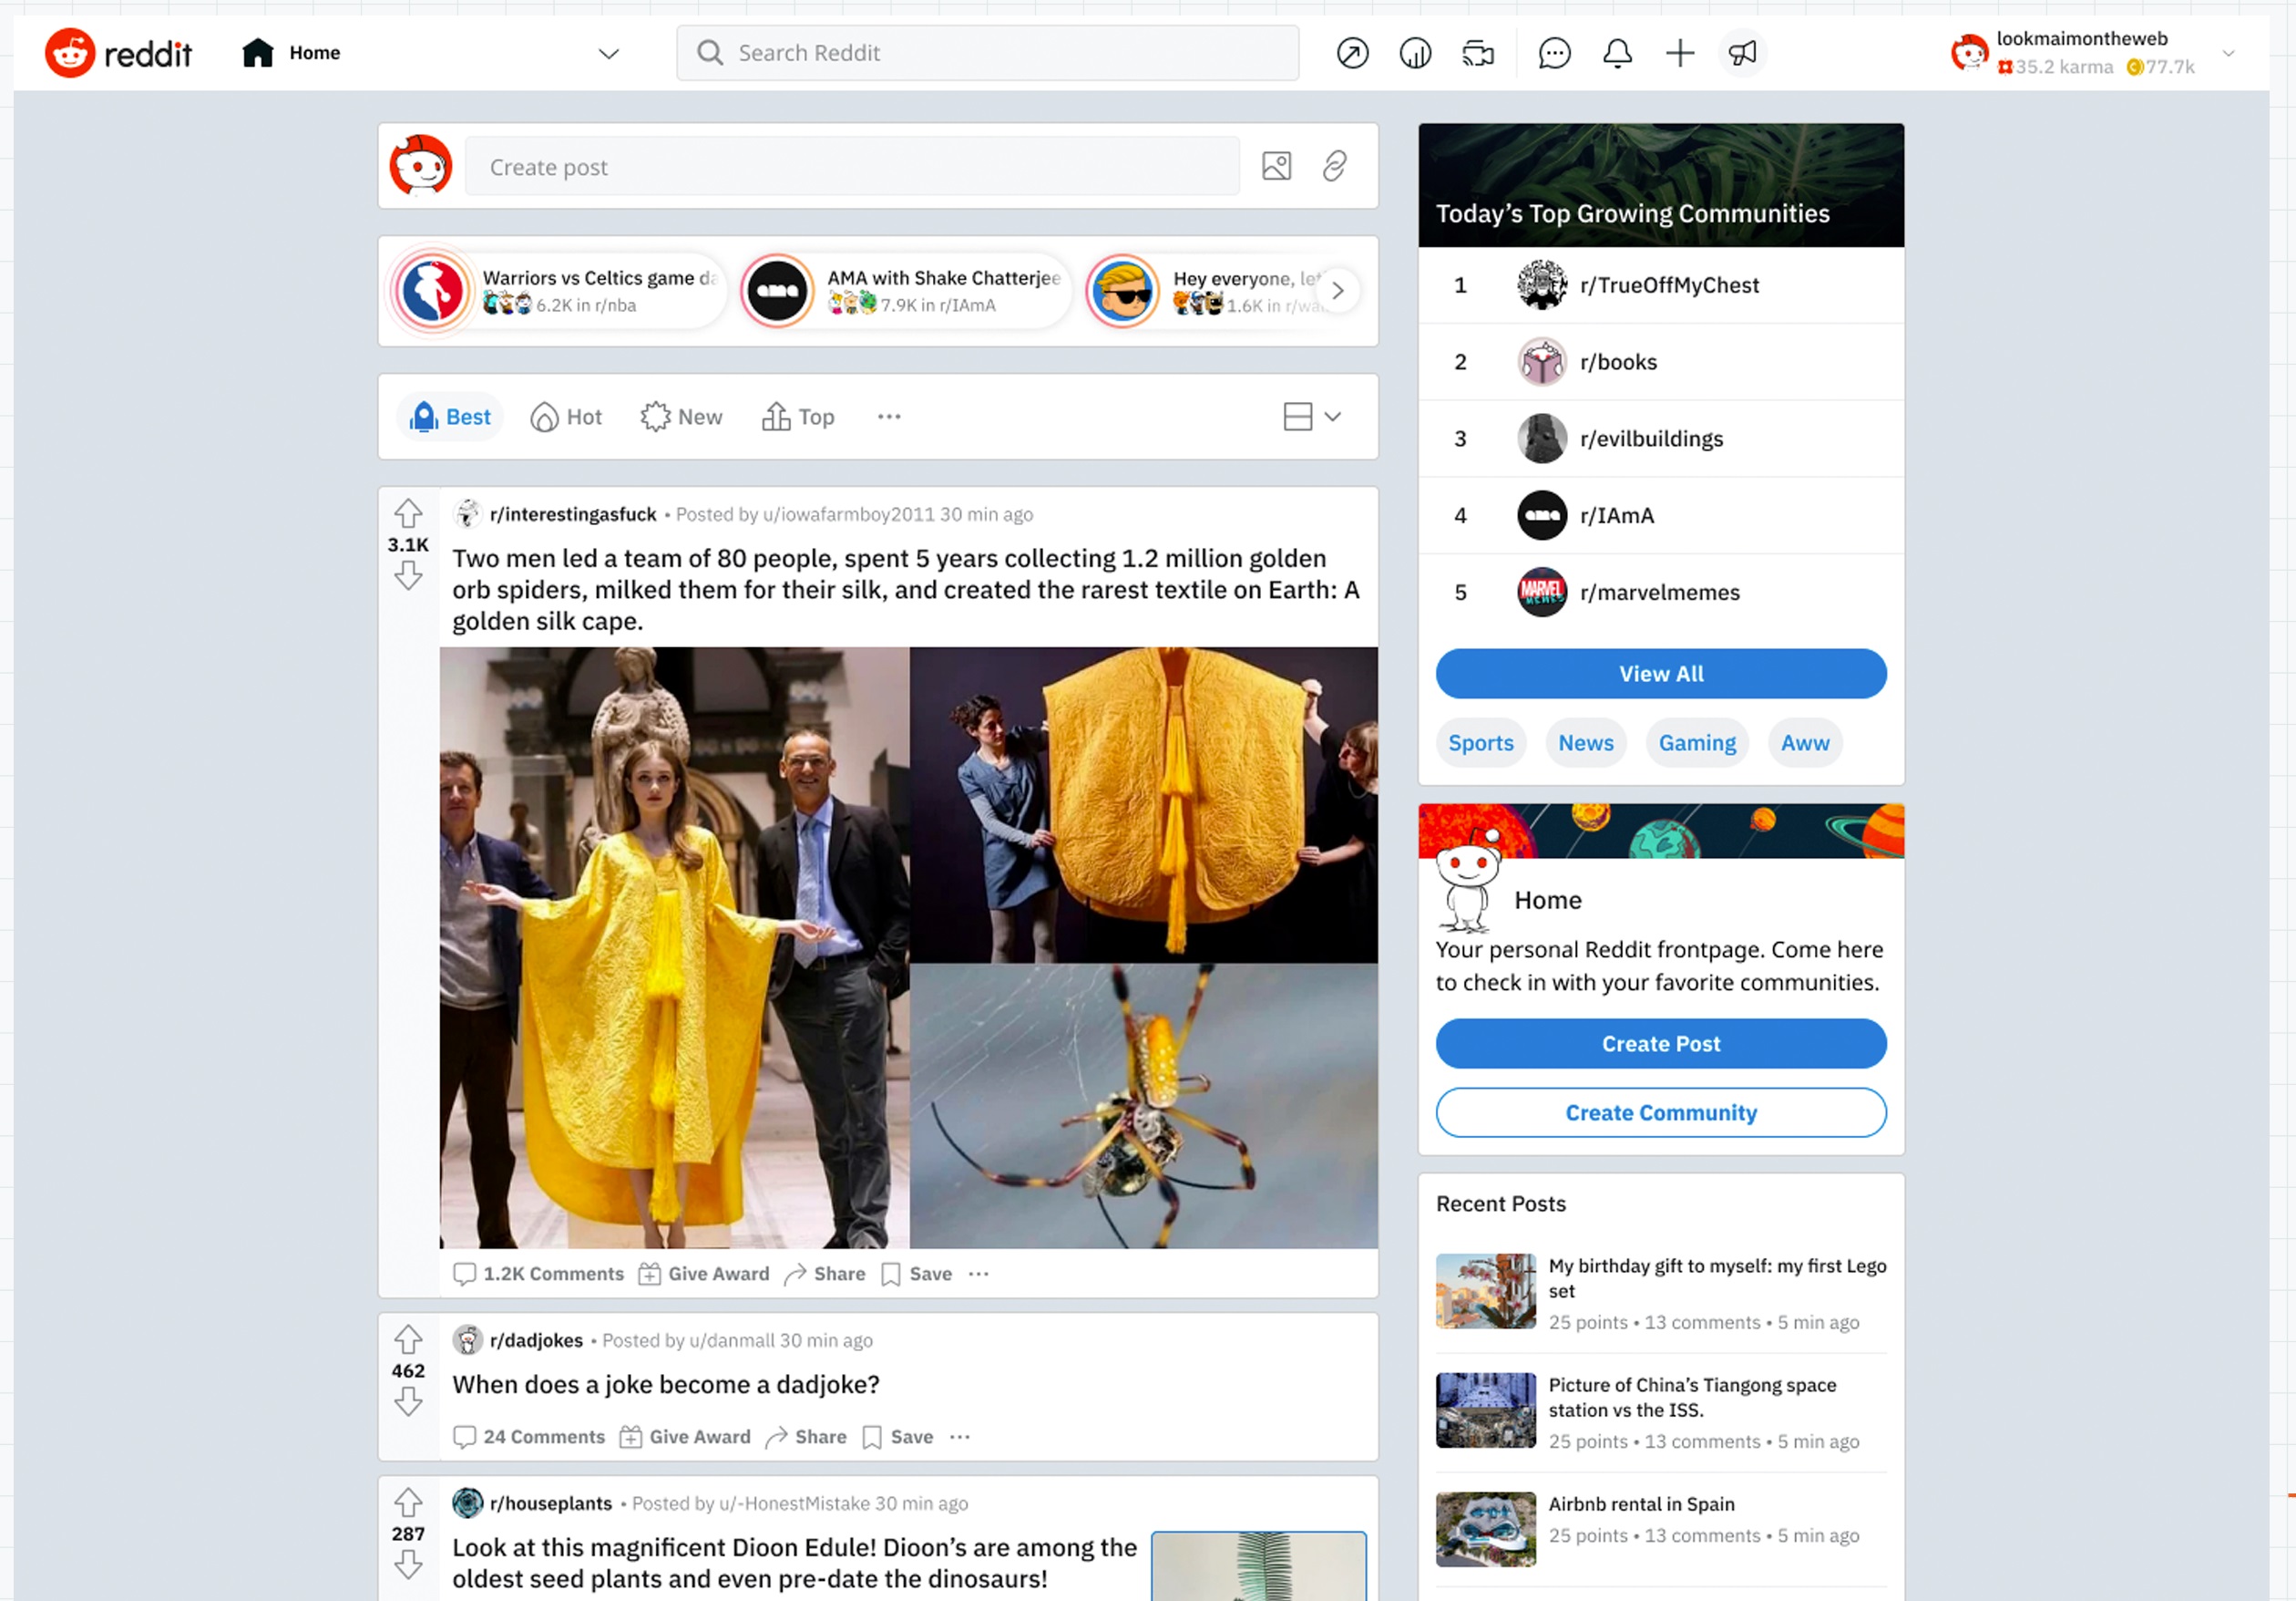Save the golden silk cape post
The width and height of the screenshot is (2296, 1601).
(x=917, y=1274)
